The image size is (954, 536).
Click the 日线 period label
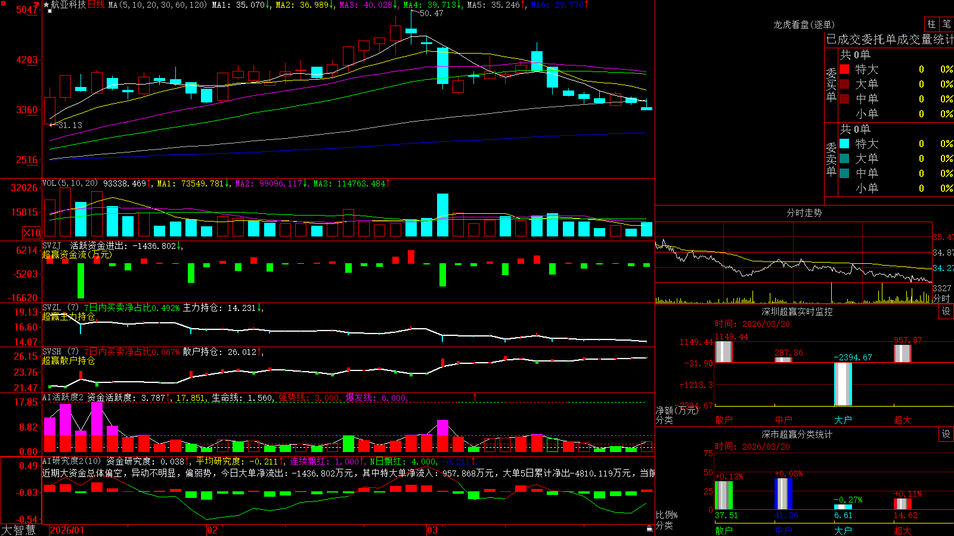pos(96,5)
